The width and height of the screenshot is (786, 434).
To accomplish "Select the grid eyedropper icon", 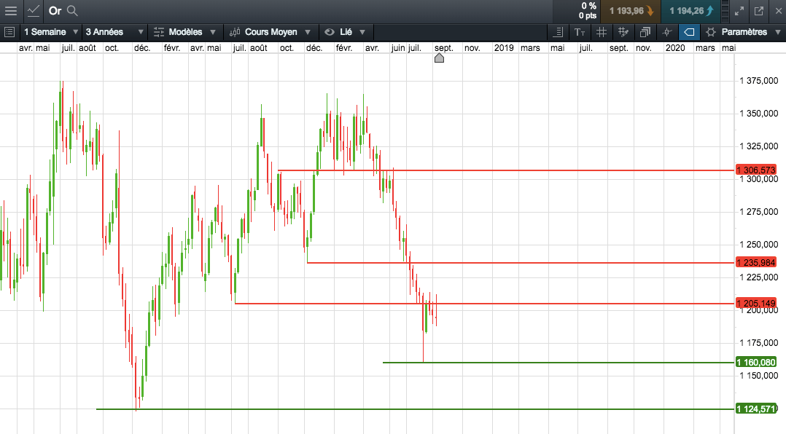I will click(x=623, y=32).
